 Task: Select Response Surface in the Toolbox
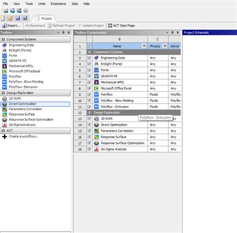point(21,114)
